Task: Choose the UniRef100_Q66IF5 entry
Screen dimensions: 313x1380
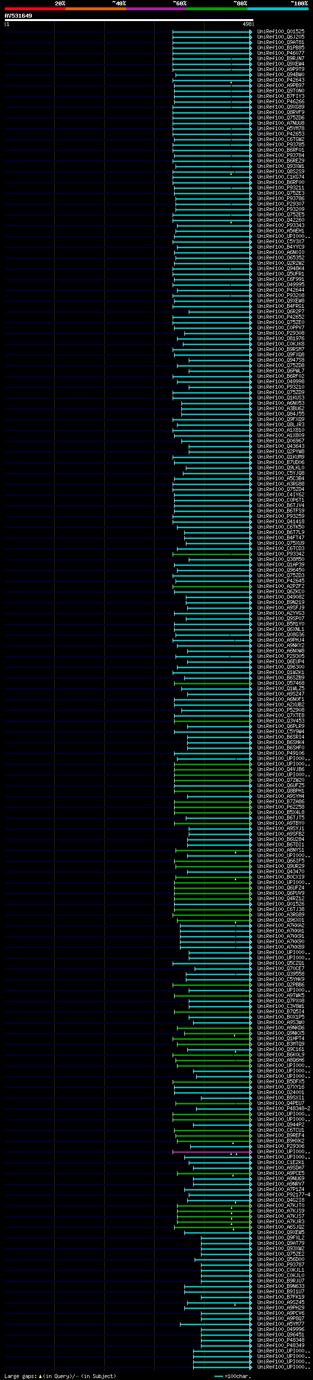Action: pyautogui.click(x=281, y=861)
